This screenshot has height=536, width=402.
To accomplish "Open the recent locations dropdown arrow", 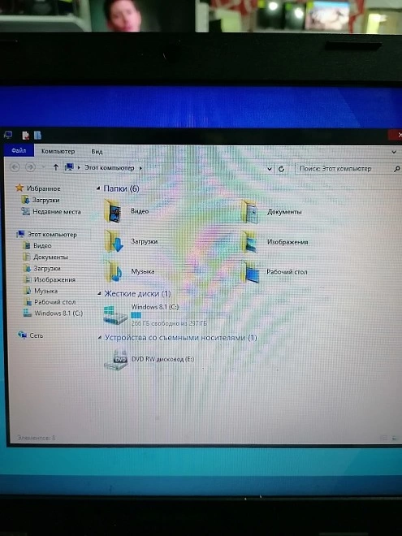I will 43,167.
